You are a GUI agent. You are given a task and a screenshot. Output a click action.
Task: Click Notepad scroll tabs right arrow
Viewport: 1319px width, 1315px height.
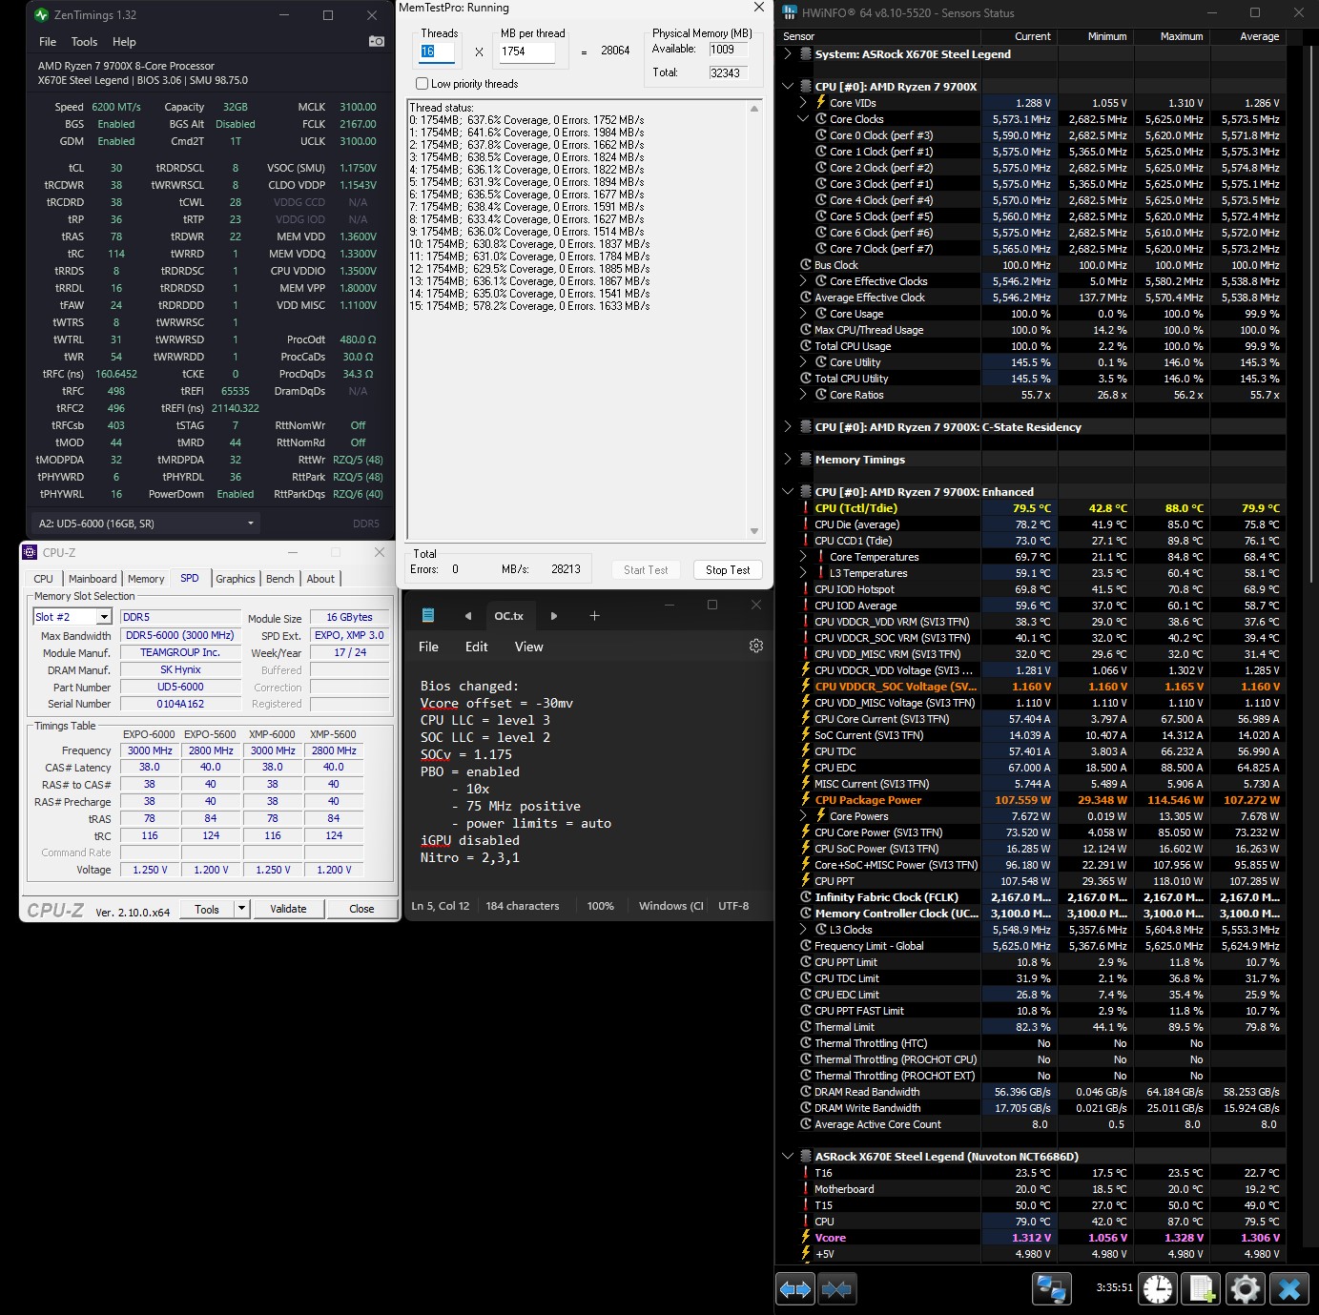(x=554, y=616)
